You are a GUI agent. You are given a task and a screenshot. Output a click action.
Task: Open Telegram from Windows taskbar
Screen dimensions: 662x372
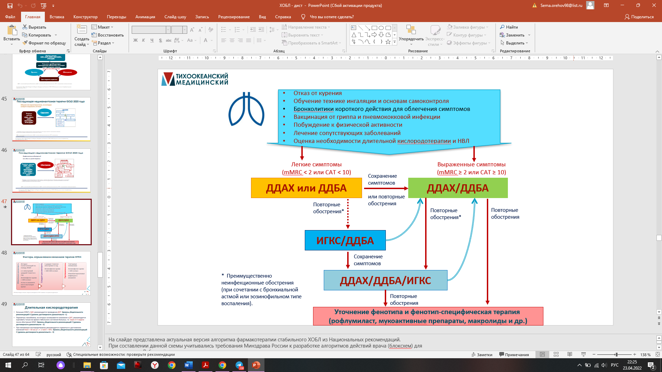point(239,365)
